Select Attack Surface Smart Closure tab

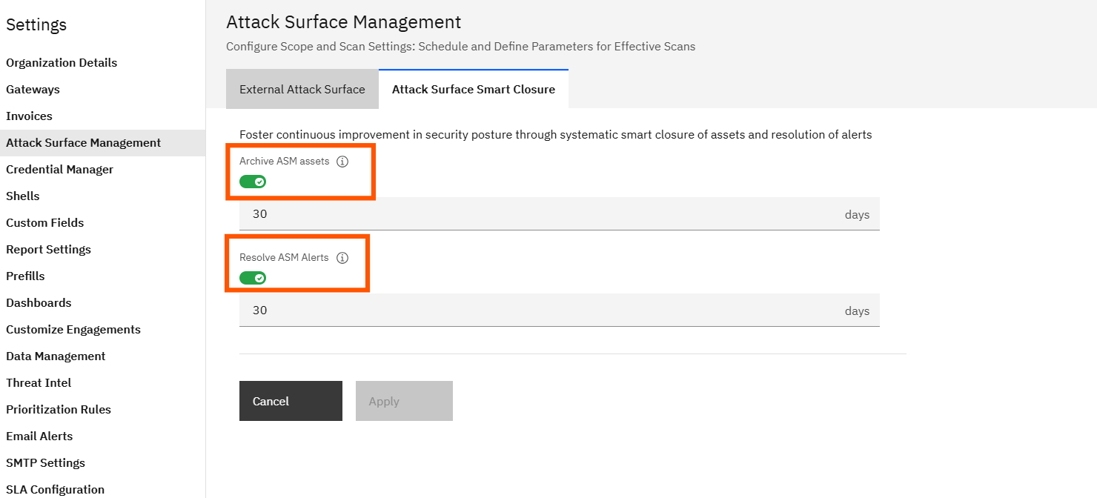[473, 90]
